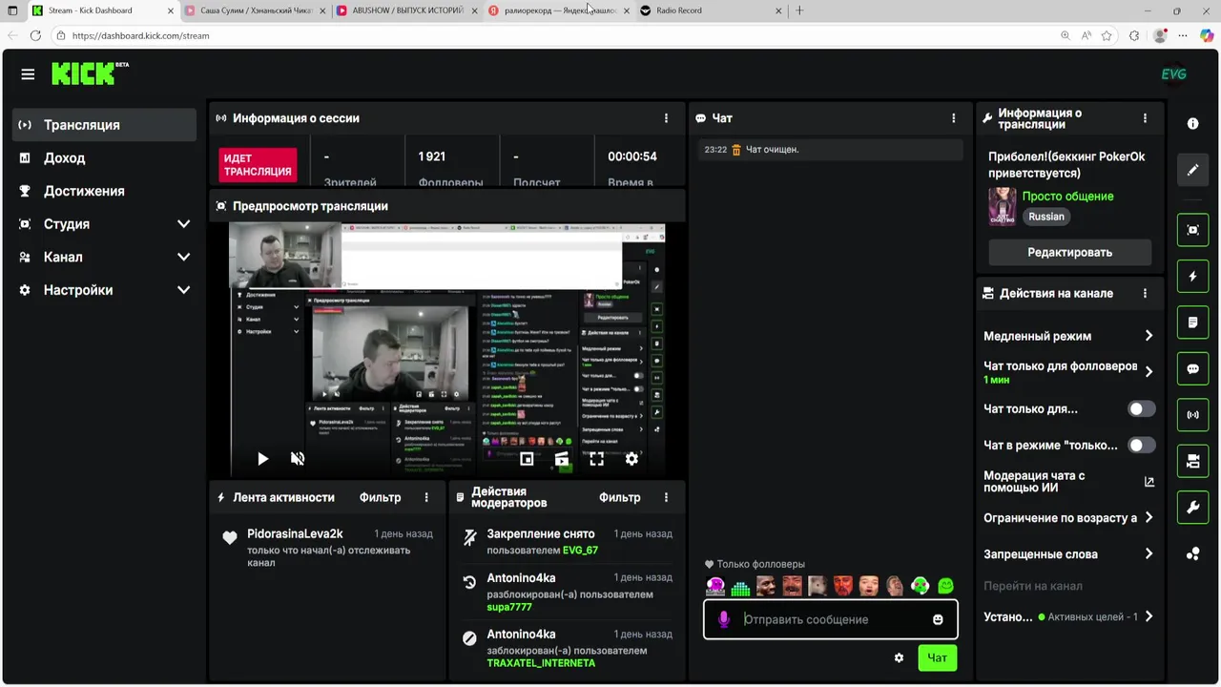1221x687 pixels.
Task: Select Доход in left sidebar
Action: 105,158
